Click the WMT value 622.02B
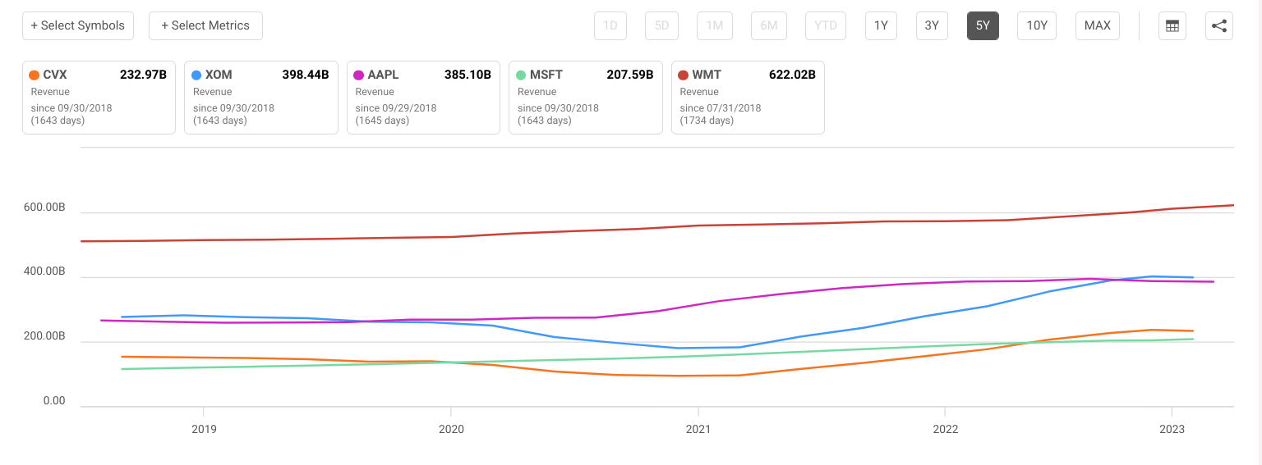Screen dimensions: 1262x465 point(792,75)
